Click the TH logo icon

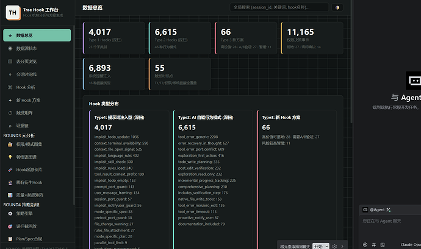13,13
